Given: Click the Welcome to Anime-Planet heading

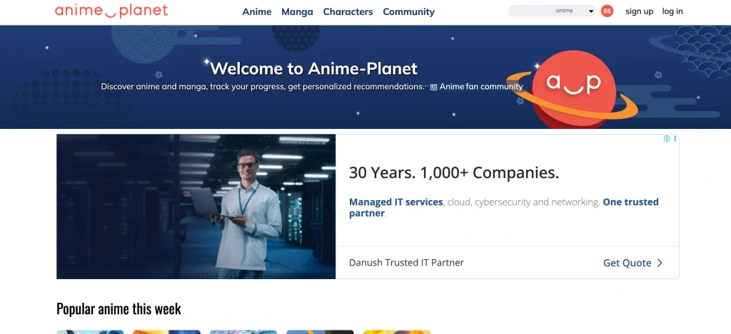Looking at the screenshot, I should pyautogui.click(x=314, y=69).
